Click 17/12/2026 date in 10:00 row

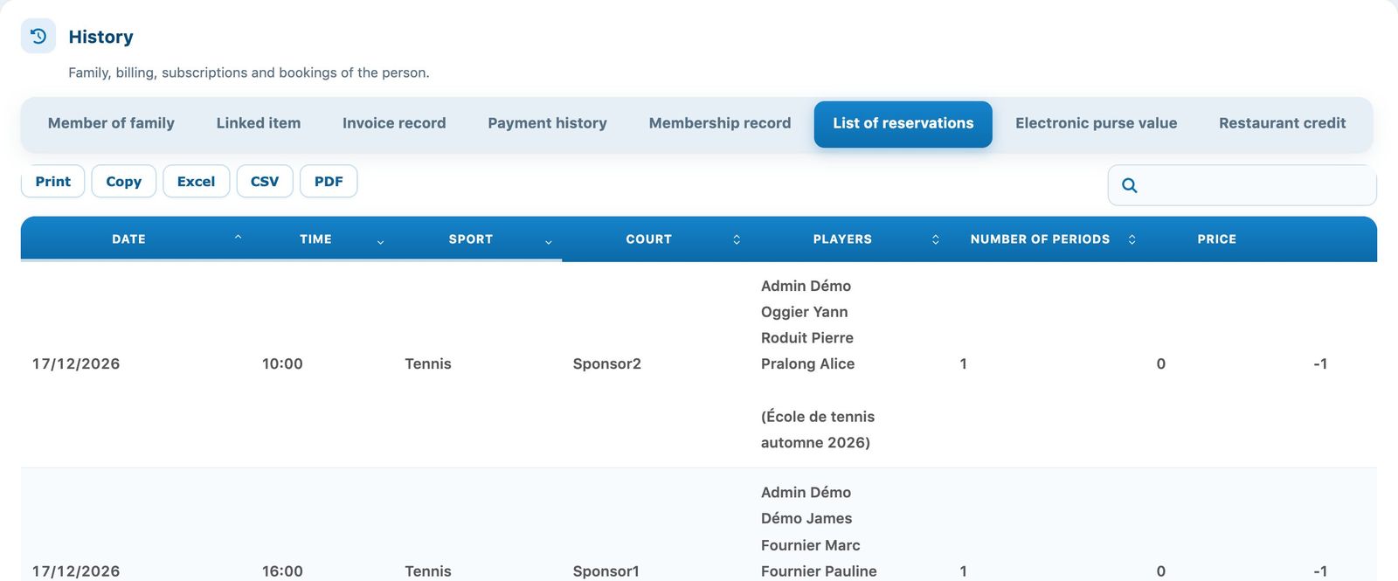[76, 363]
